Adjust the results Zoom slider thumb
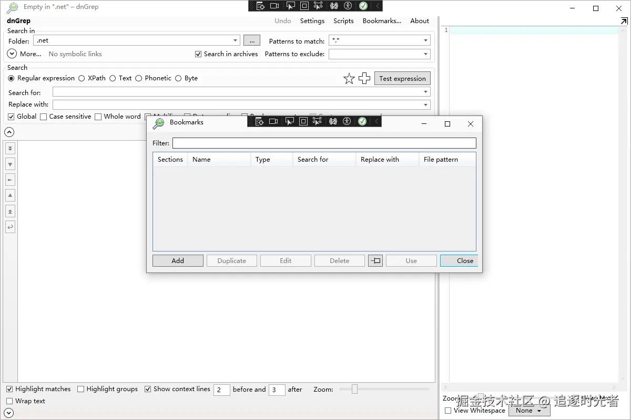The height and width of the screenshot is (420, 631). [x=354, y=389]
